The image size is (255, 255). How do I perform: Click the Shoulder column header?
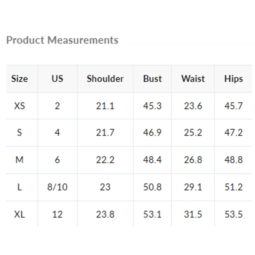(105, 79)
